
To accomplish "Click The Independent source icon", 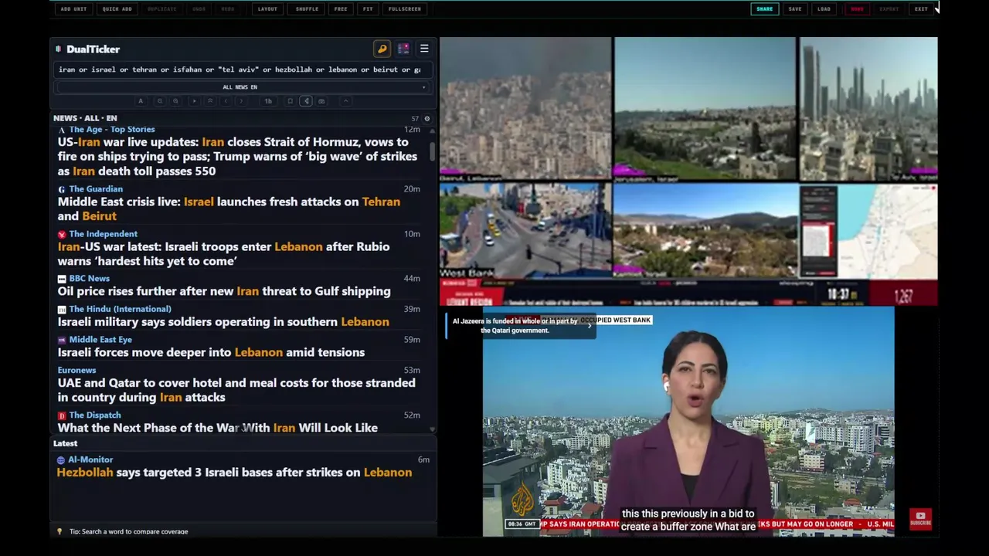I will [62, 234].
